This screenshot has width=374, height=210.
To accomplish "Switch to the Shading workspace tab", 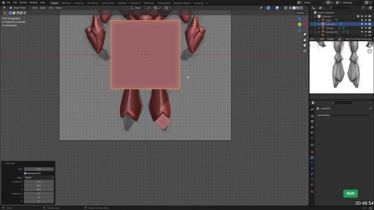I will click(122, 3).
